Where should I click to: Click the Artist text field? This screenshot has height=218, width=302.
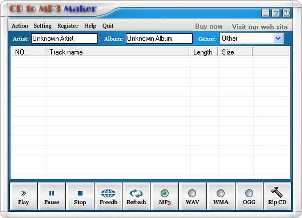[x=64, y=38]
